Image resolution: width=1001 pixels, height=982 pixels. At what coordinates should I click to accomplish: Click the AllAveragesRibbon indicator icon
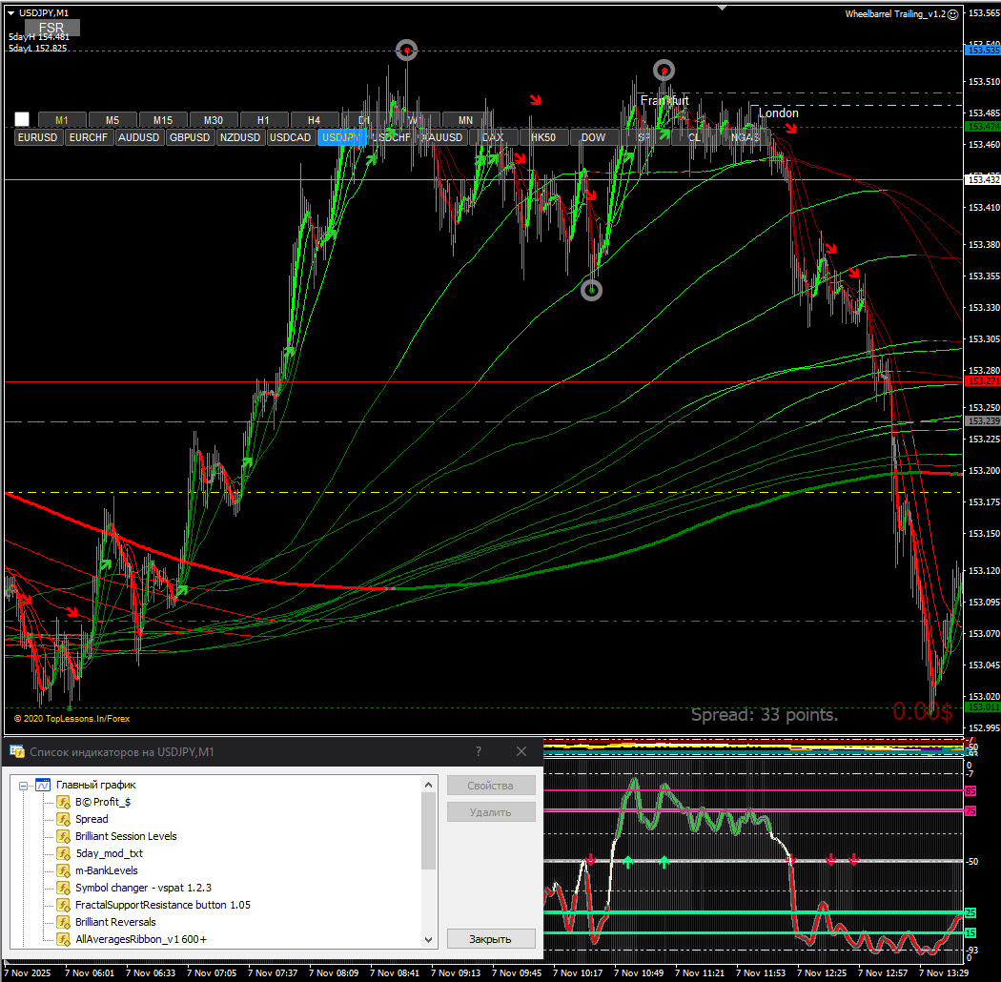tap(63, 940)
